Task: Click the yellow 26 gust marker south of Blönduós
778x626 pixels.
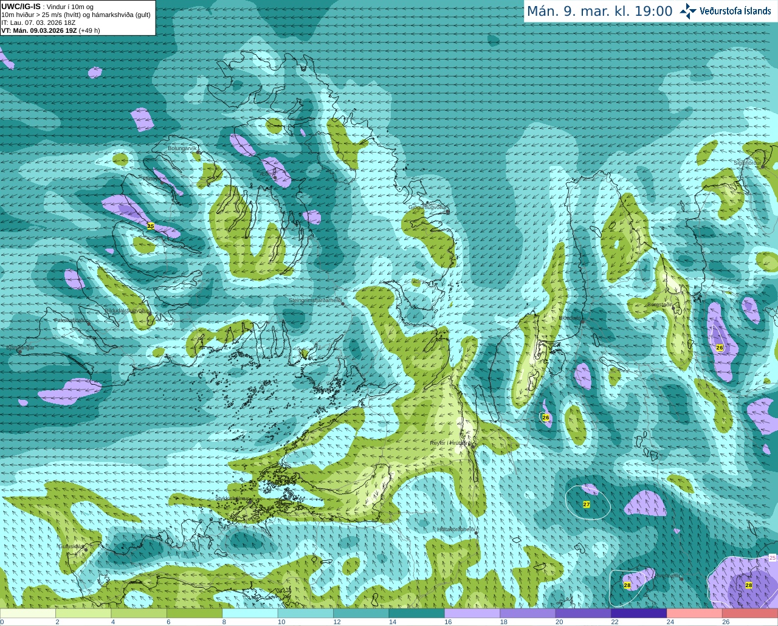Action: pos(546,418)
